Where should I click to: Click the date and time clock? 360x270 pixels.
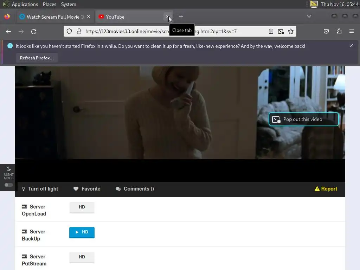pos(340,4)
